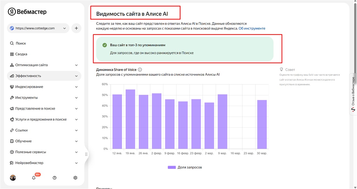Click the Yandex Webmaster logo
The height and width of the screenshot is (189, 357).
[x=27, y=12]
